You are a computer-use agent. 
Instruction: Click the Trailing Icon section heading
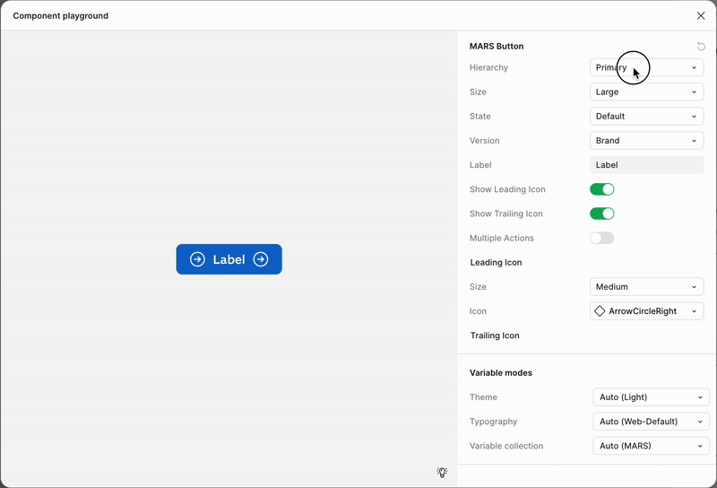point(495,335)
